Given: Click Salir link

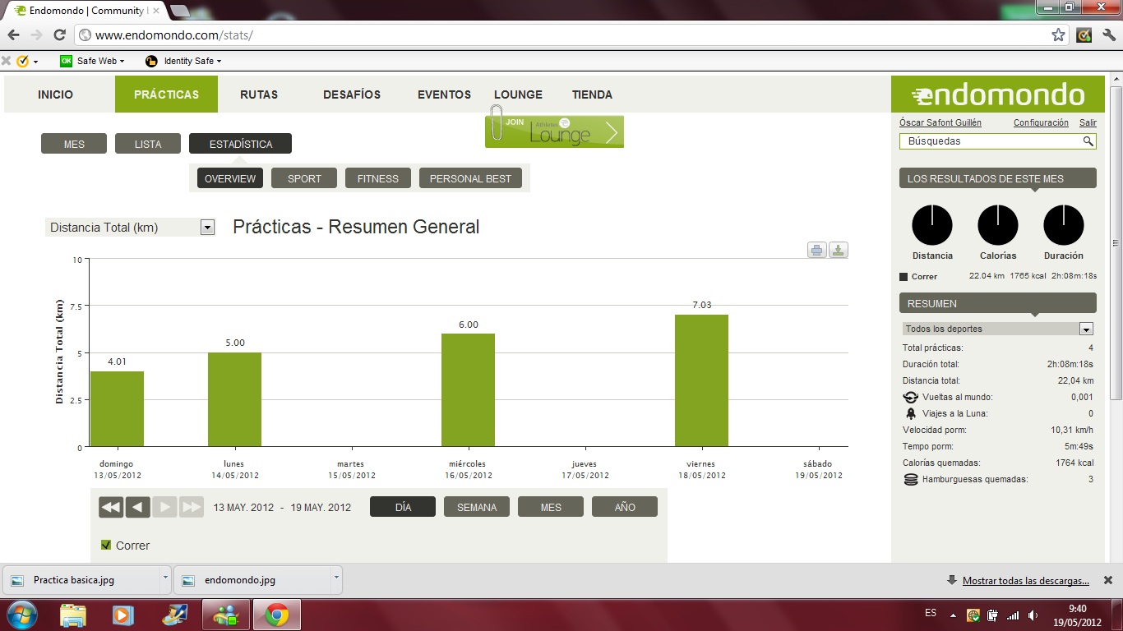Looking at the screenshot, I should (x=1088, y=122).
